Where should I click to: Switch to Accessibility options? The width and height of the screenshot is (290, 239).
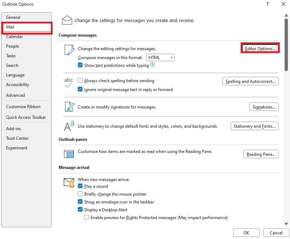[26, 85]
